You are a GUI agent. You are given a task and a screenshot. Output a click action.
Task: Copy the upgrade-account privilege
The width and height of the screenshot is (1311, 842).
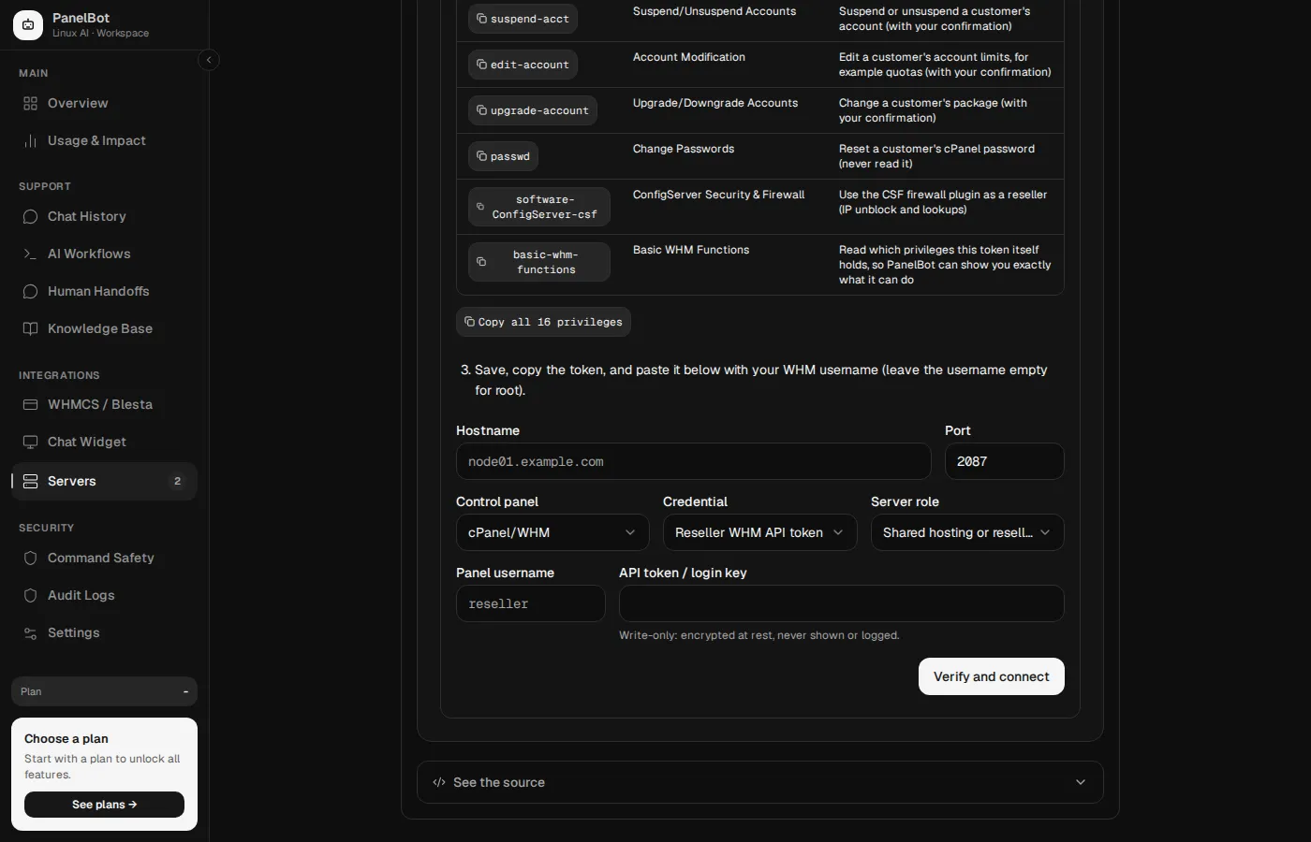click(532, 110)
